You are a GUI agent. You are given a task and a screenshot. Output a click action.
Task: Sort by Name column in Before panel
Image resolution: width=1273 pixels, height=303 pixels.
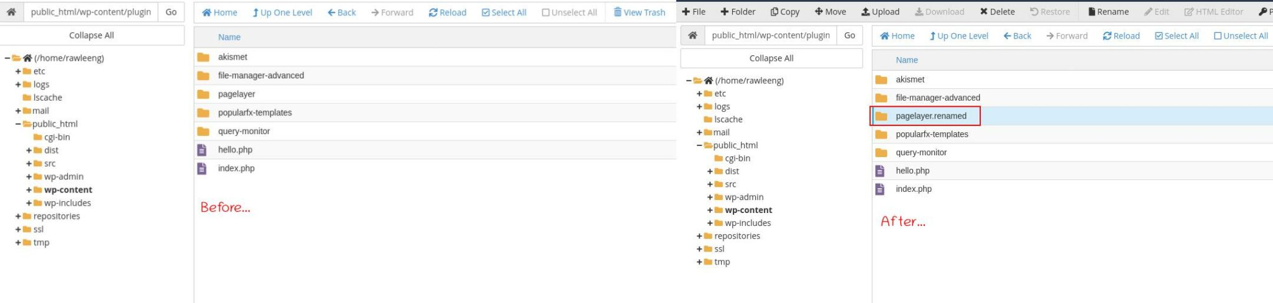click(229, 37)
